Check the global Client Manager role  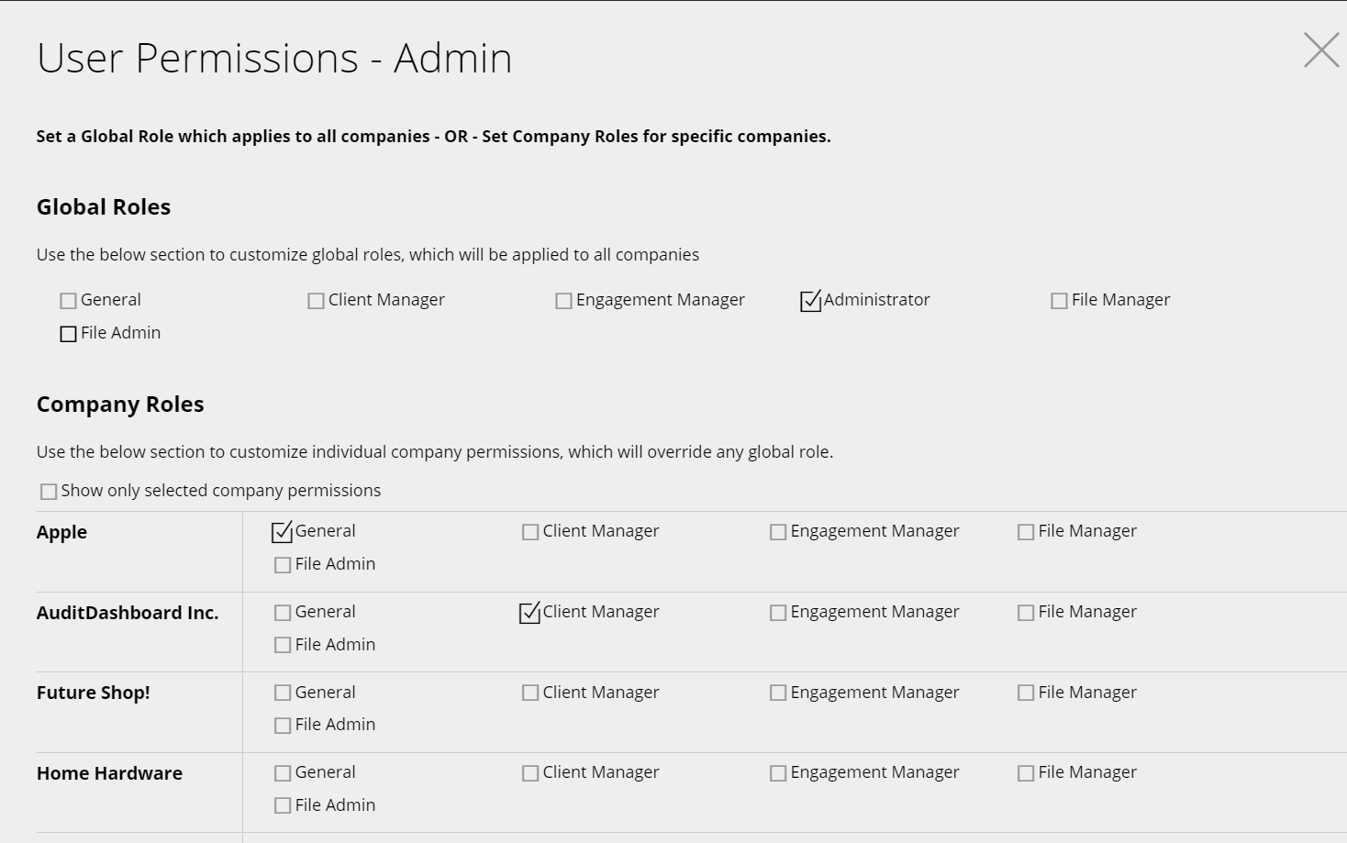click(316, 301)
